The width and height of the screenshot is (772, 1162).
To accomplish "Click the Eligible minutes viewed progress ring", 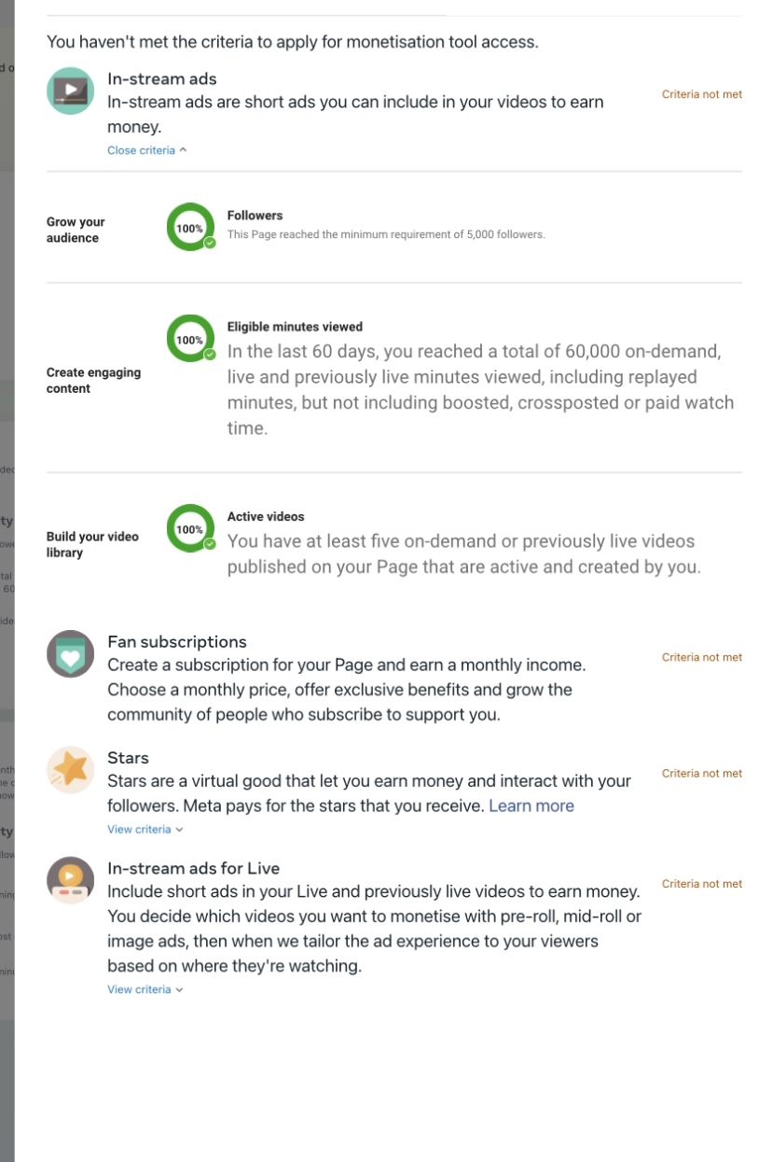I will coord(190,339).
